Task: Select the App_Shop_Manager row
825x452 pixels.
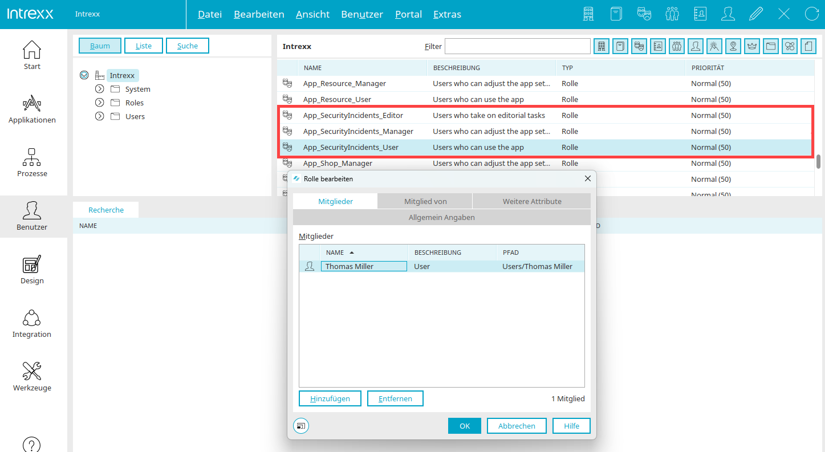Action: coord(546,163)
